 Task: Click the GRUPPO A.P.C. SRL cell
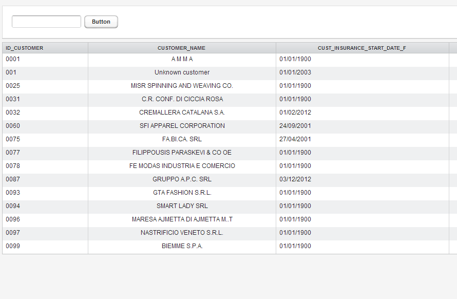pos(182,179)
